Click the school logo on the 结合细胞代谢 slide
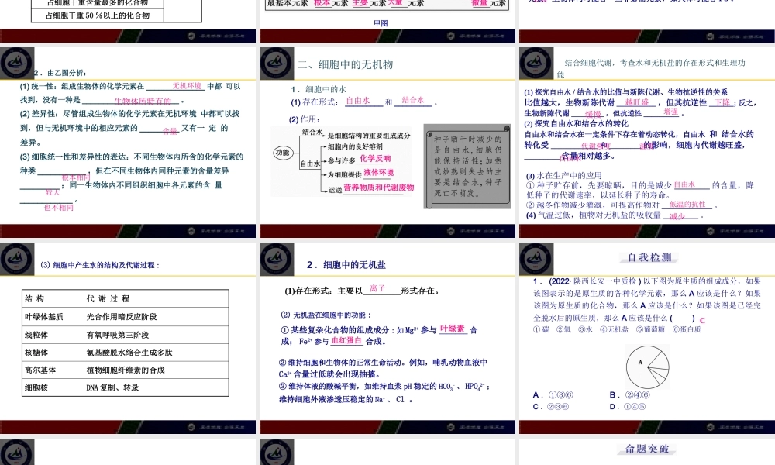The height and width of the screenshot is (465, 775). click(536, 63)
